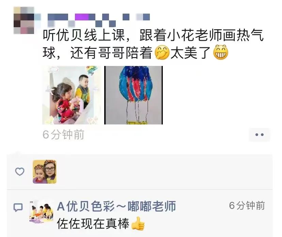Open the two-dot like and comment menu
The width and height of the screenshot is (282, 237).
coord(259,135)
